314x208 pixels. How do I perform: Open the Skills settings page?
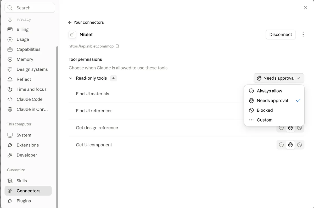28,181
